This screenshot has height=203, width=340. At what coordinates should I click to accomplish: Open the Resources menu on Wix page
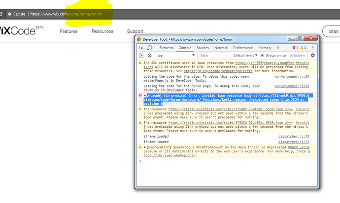tap(102, 31)
